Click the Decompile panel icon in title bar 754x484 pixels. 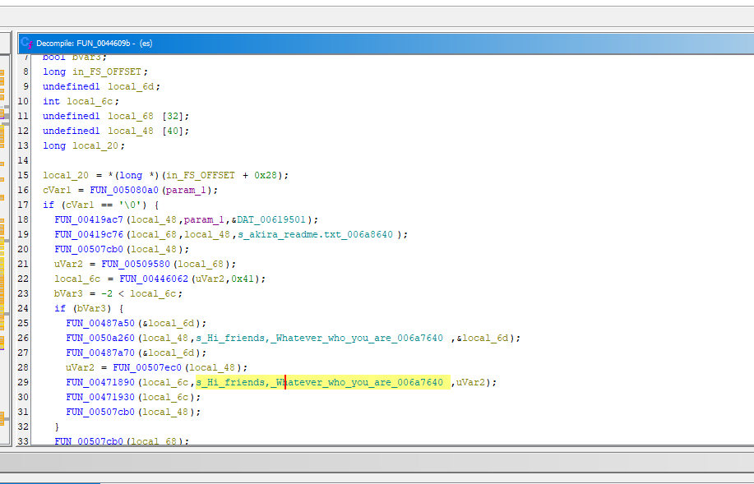click(x=27, y=44)
